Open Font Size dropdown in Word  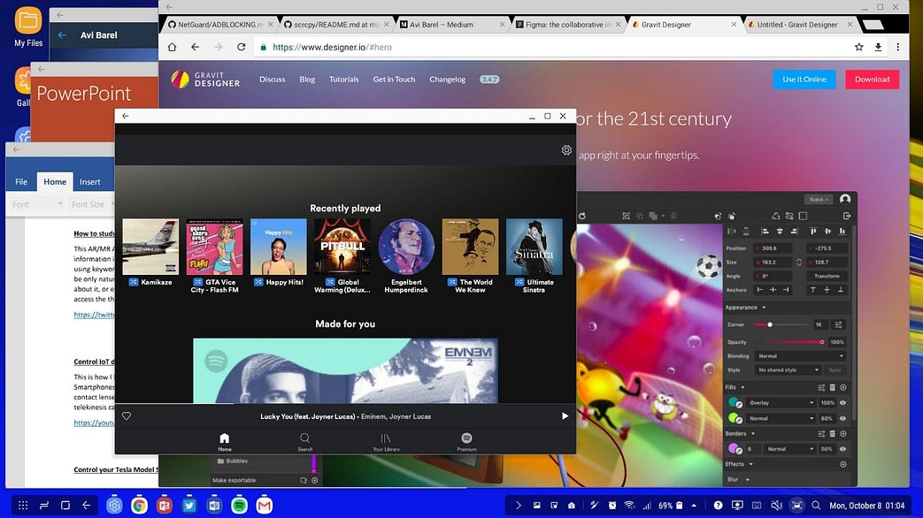(92, 204)
